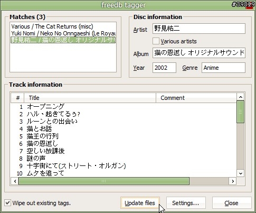Open the Settings... dialog button
The image size is (256, 213).
click(x=186, y=203)
